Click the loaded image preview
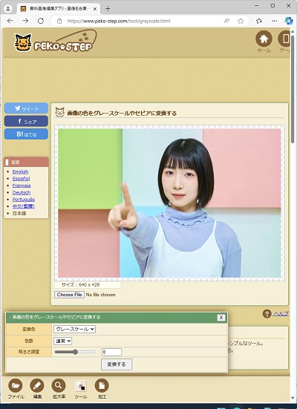This screenshot has height=409, width=297. (169, 203)
